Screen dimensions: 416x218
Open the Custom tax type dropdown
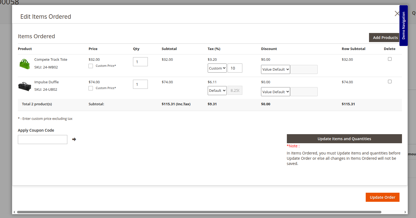pyautogui.click(x=217, y=68)
